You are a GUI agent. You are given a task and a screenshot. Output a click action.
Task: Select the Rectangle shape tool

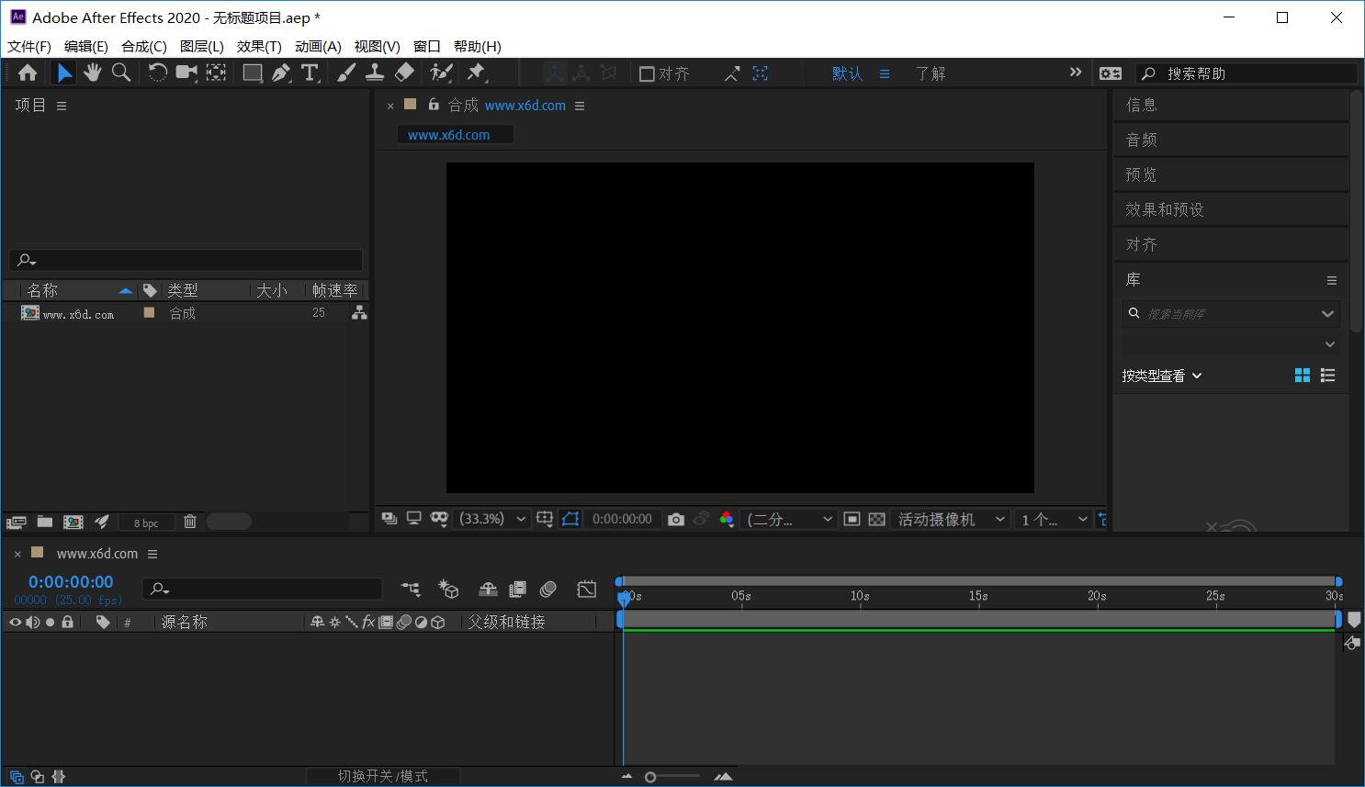(x=253, y=73)
